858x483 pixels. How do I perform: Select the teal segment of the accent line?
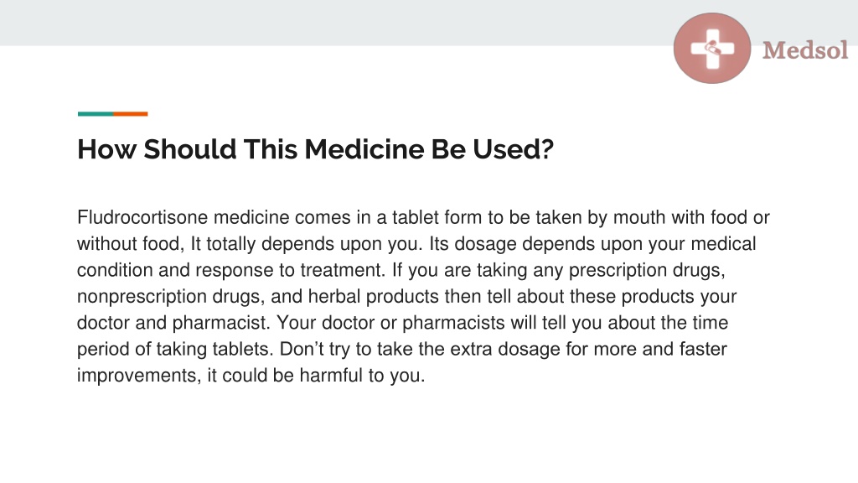click(x=96, y=114)
